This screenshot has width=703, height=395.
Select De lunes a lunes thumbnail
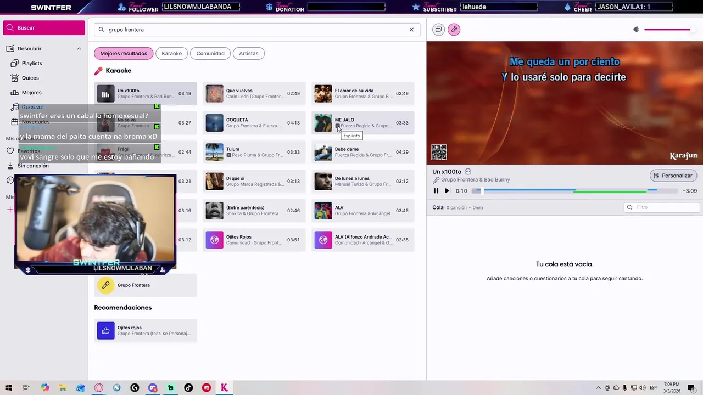pyautogui.click(x=323, y=181)
